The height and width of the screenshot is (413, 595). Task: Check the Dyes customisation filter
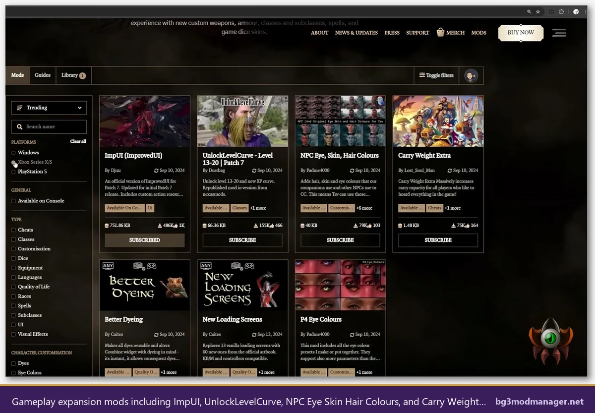13,363
